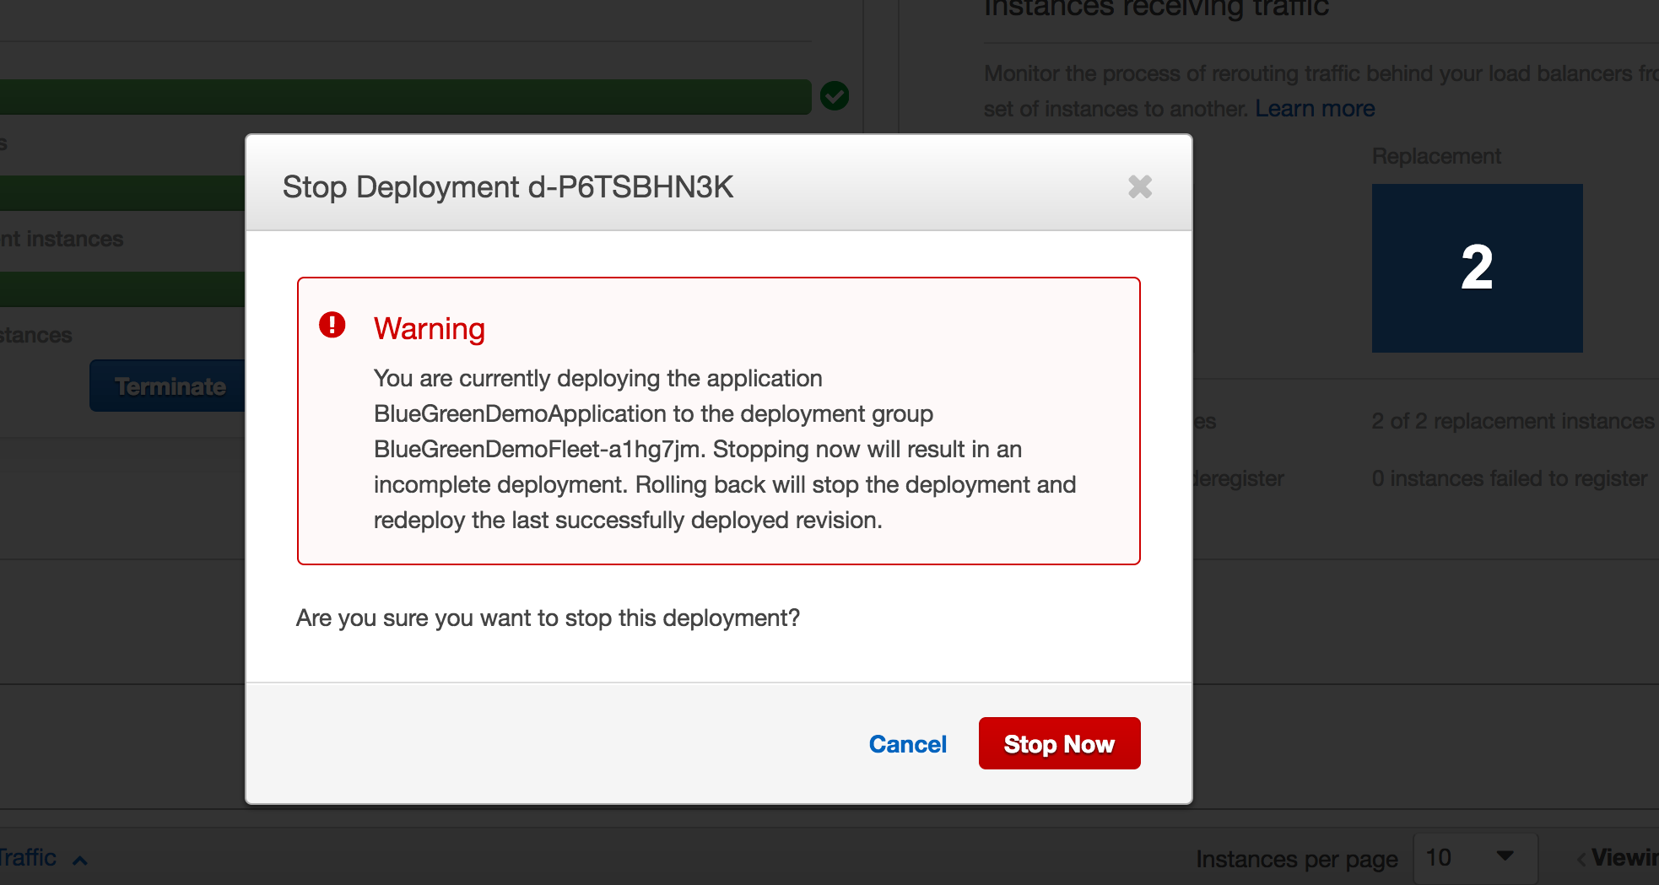
Task: Click the '2 of 2 replacement instances' text
Action: tap(1512, 421)
